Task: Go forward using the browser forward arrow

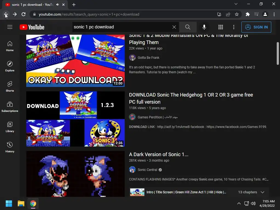Action: [15, 14]
